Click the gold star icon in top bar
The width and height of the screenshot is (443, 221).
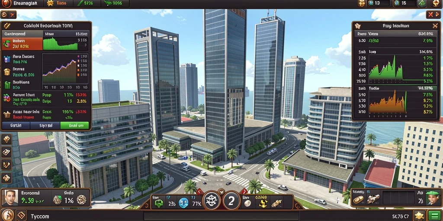[50, 3]
